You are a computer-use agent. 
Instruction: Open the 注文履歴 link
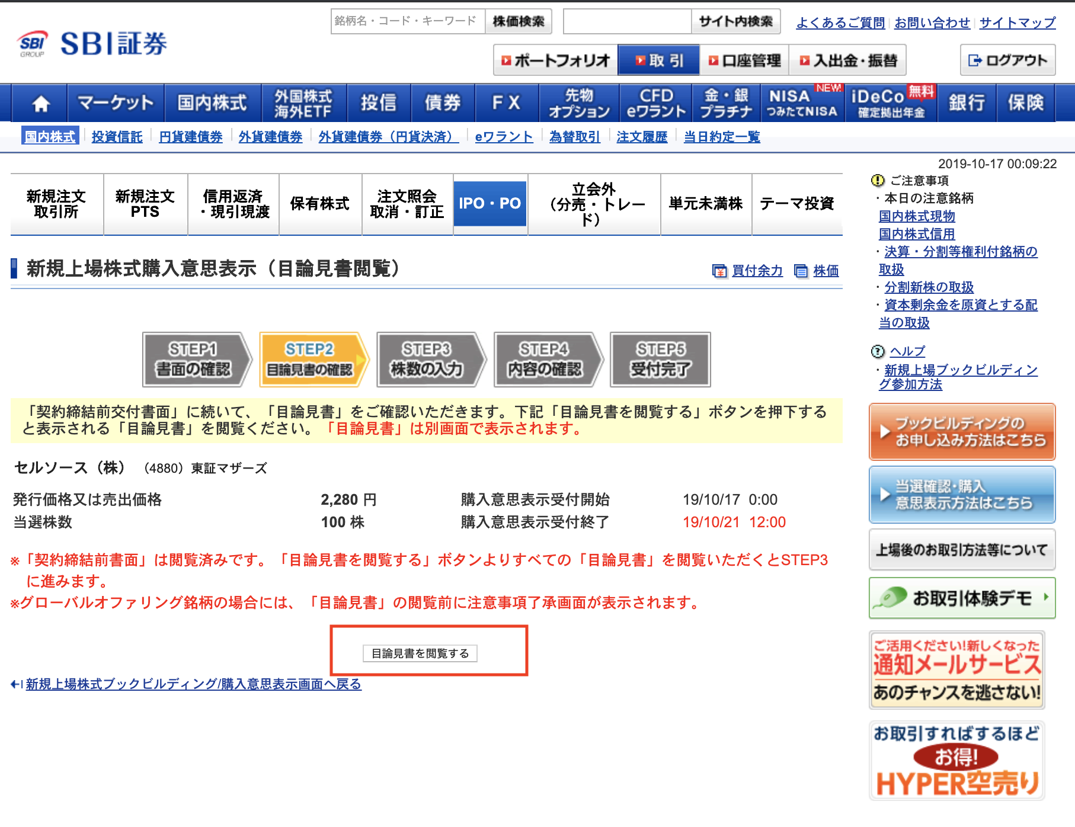[642, 137]
